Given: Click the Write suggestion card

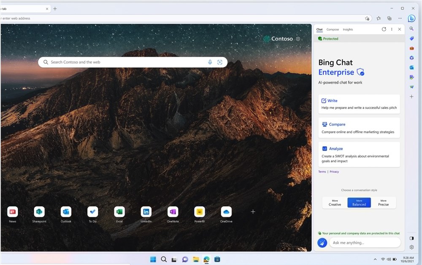Looking at the screenshot, I should point(359,104).
